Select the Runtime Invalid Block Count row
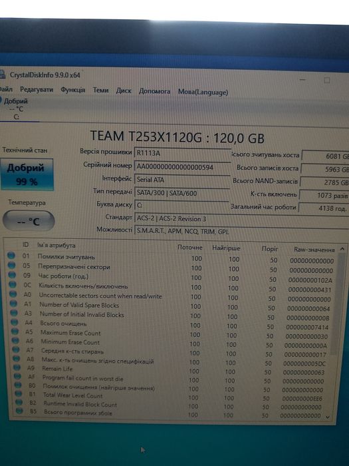 [x=169, y=405]
